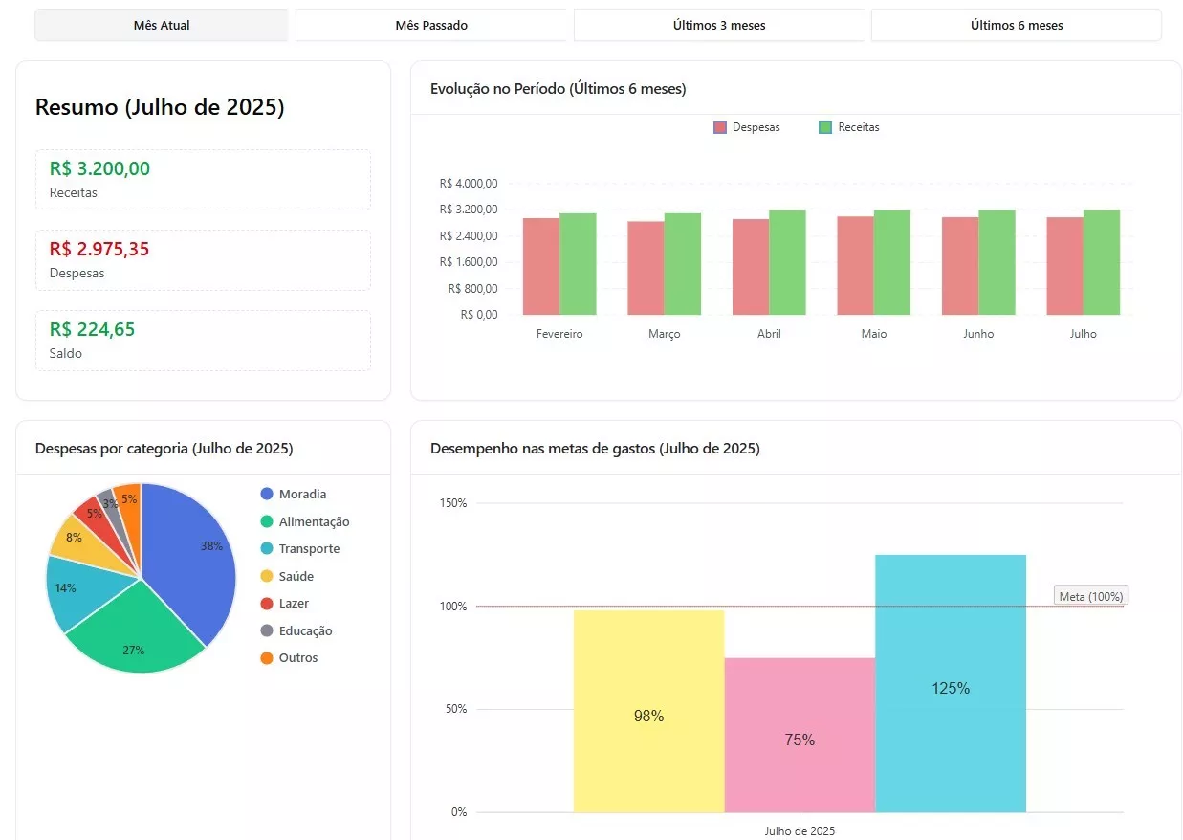The image size is (1183, 840).
Task: Toggle Receitas series in chart legend
Action: pyautogui.click(x=848, y=127)
